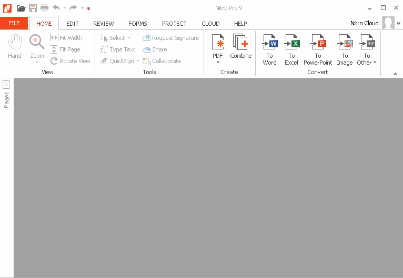Click the user avatar picture
Image resolution: width=403 pixels, height=278 pixels.
388,23
